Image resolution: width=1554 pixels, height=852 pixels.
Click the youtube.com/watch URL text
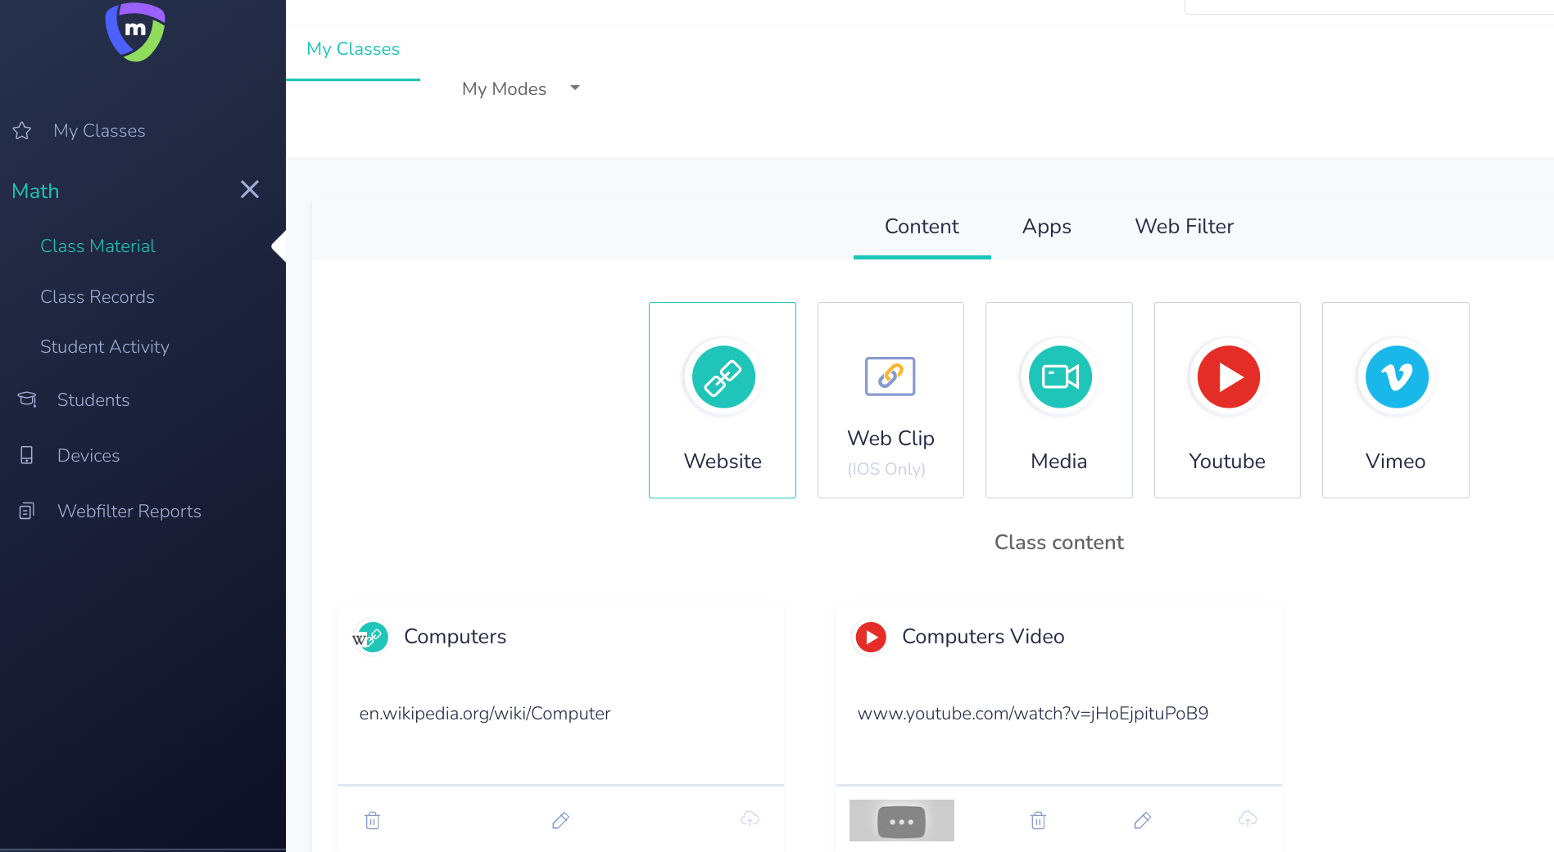point(1033,714)
